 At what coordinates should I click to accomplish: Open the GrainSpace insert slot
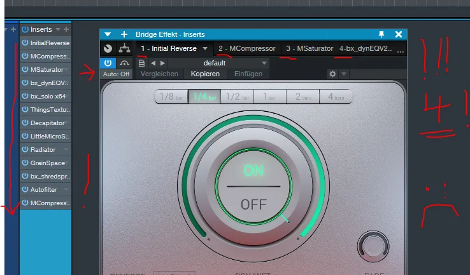47,163
